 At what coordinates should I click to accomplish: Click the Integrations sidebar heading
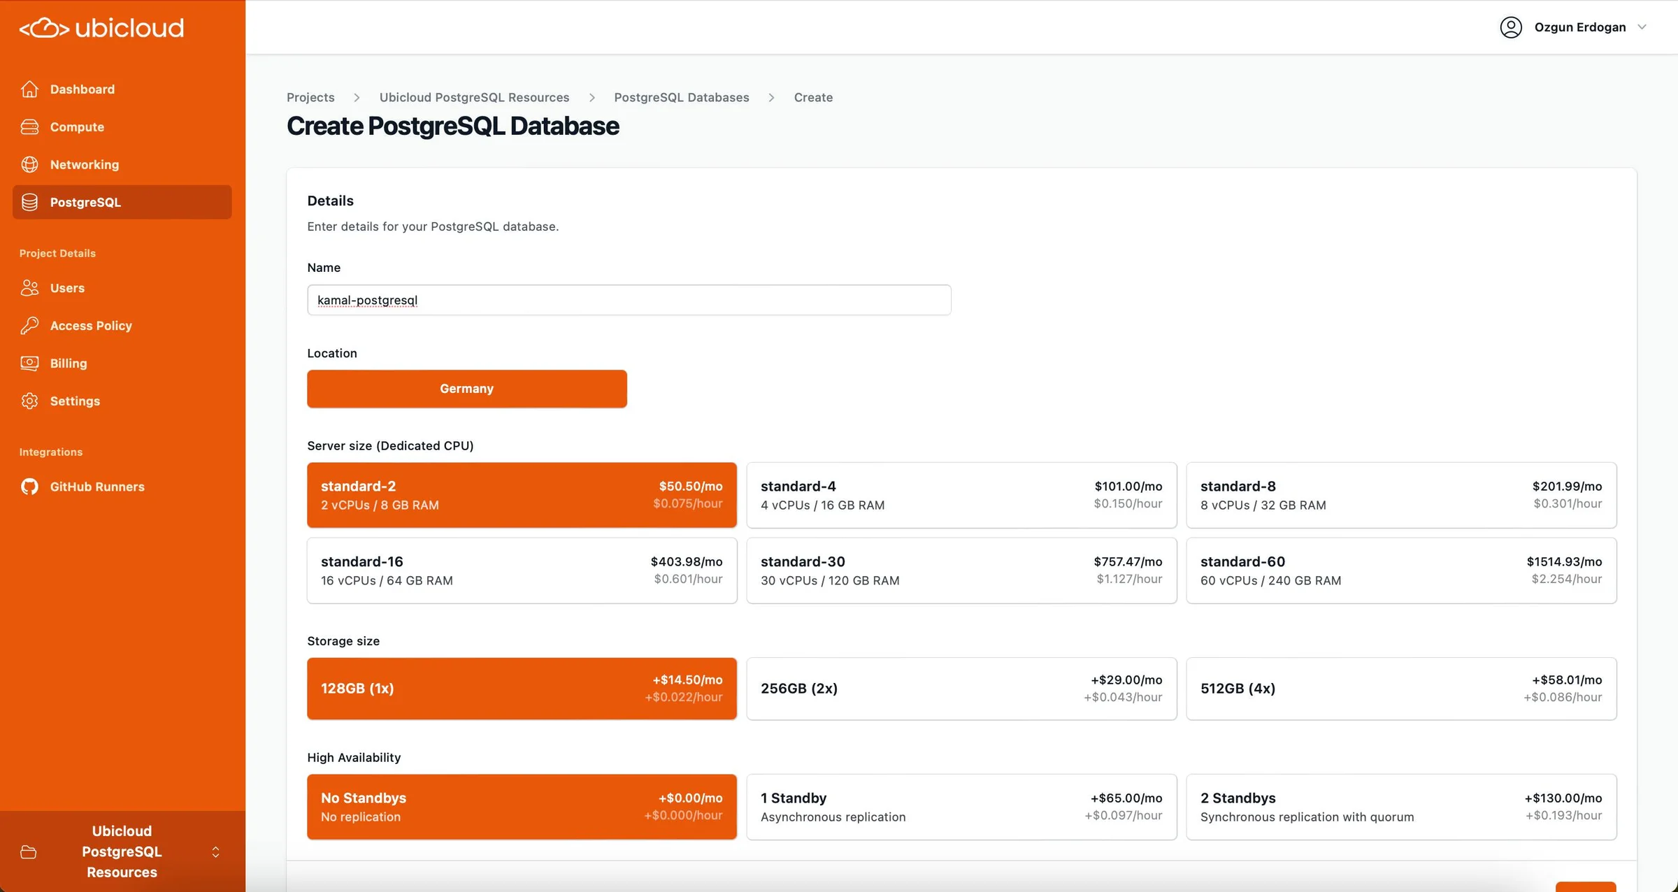51,452
